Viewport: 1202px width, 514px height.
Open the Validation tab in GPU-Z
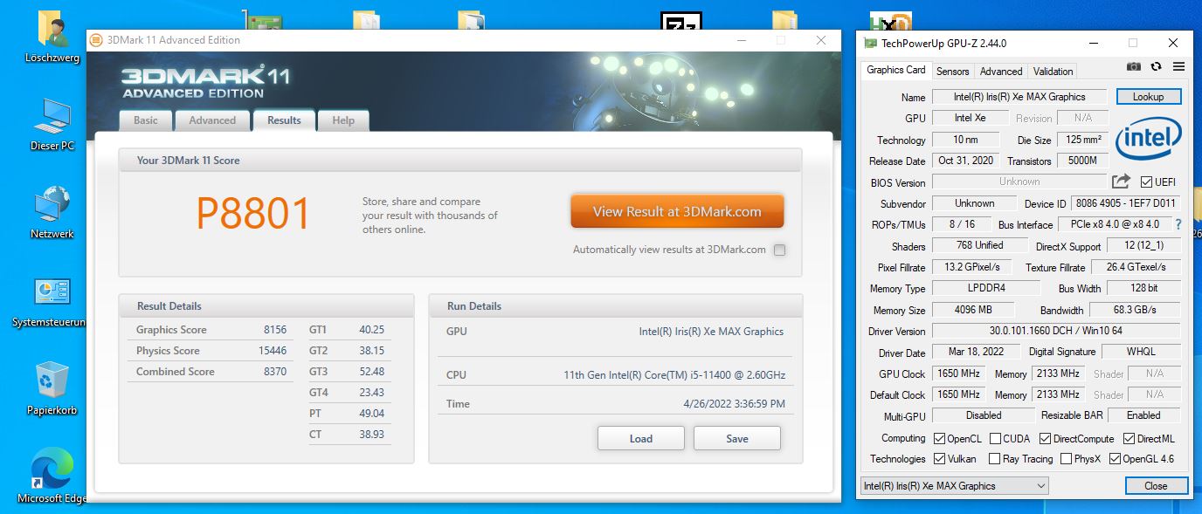pyautogui.click(x=1052, y=71)
